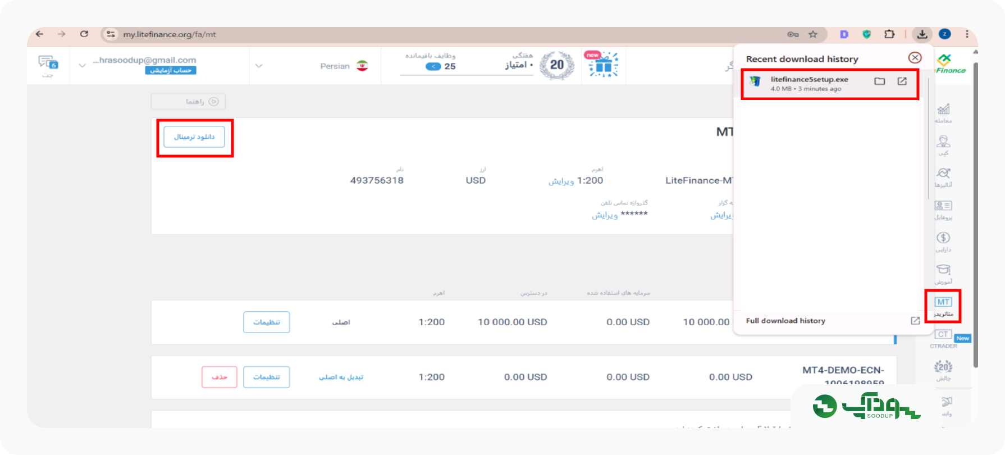Open settings (تنظیمات) for the MT4-DEMO-ECN row
The width and height of the screenshot is (1005, 455).
pyautogui.click(x=267, y=377)
